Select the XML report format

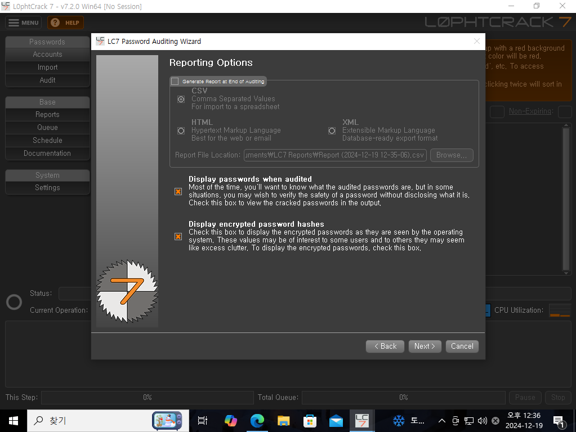(x=332, y=130)
